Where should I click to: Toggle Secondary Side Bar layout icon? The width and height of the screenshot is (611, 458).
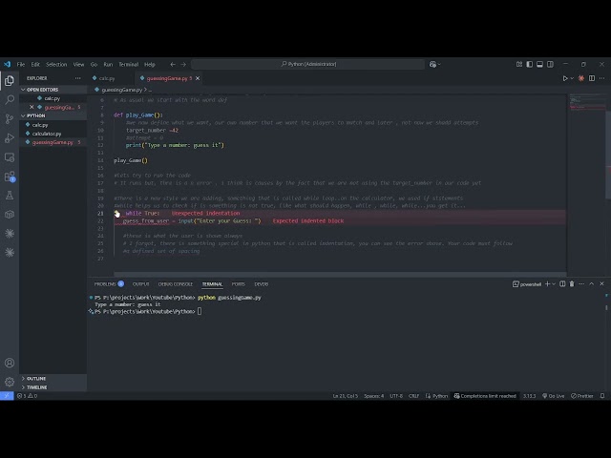point(550,64)
